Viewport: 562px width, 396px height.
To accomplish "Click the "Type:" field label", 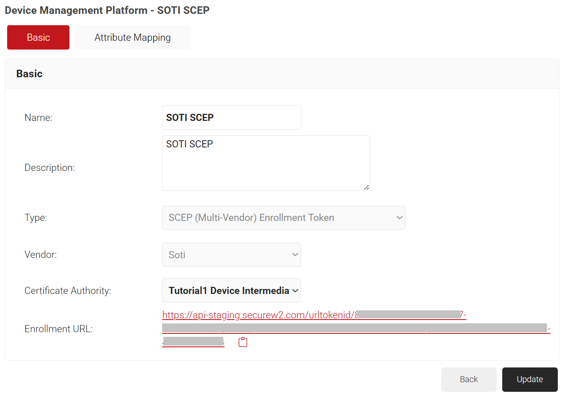I will 36,218.
